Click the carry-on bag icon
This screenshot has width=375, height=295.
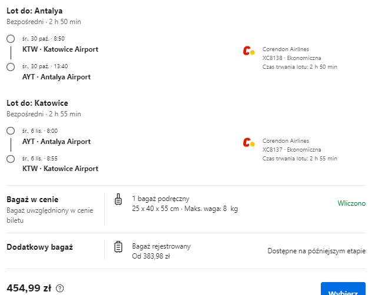118,200
